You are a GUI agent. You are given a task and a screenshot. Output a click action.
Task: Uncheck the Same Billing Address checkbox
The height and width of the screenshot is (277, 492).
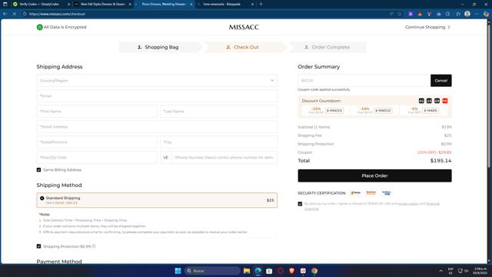39,170
